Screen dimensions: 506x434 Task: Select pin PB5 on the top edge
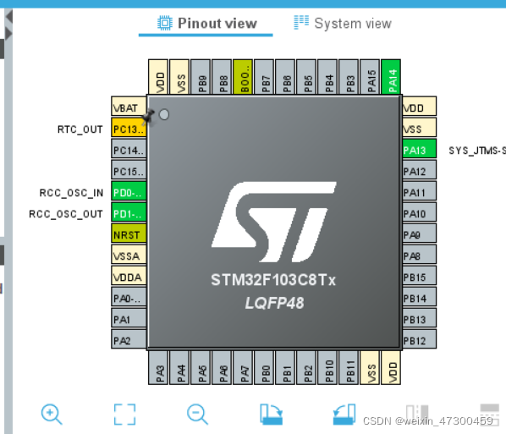[x=306, y=77]
